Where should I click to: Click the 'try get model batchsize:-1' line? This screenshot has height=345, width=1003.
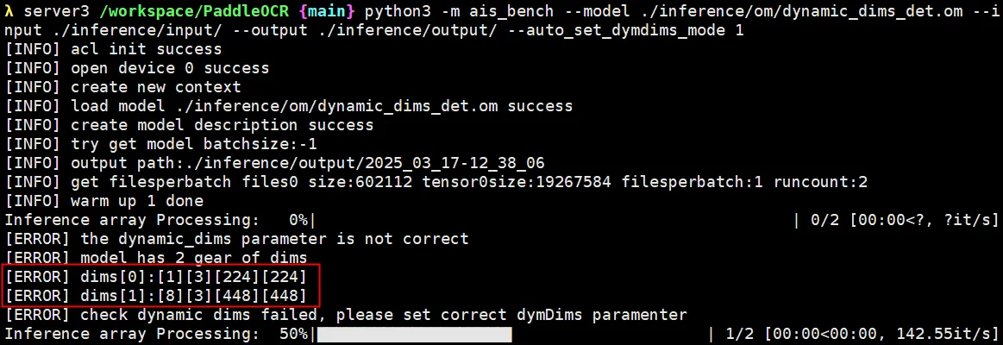pos(193,144)
